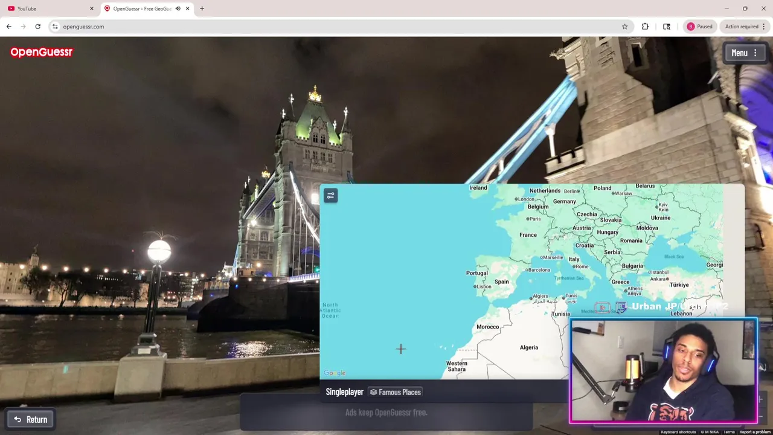Select Türkiye on the map
This screenshot has height=435, width=773.
[679, 285]
